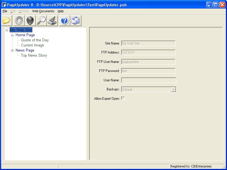Viewport: 227px width, 170px height.
Task: Collapse the News Page tree node
Action: 12,50
